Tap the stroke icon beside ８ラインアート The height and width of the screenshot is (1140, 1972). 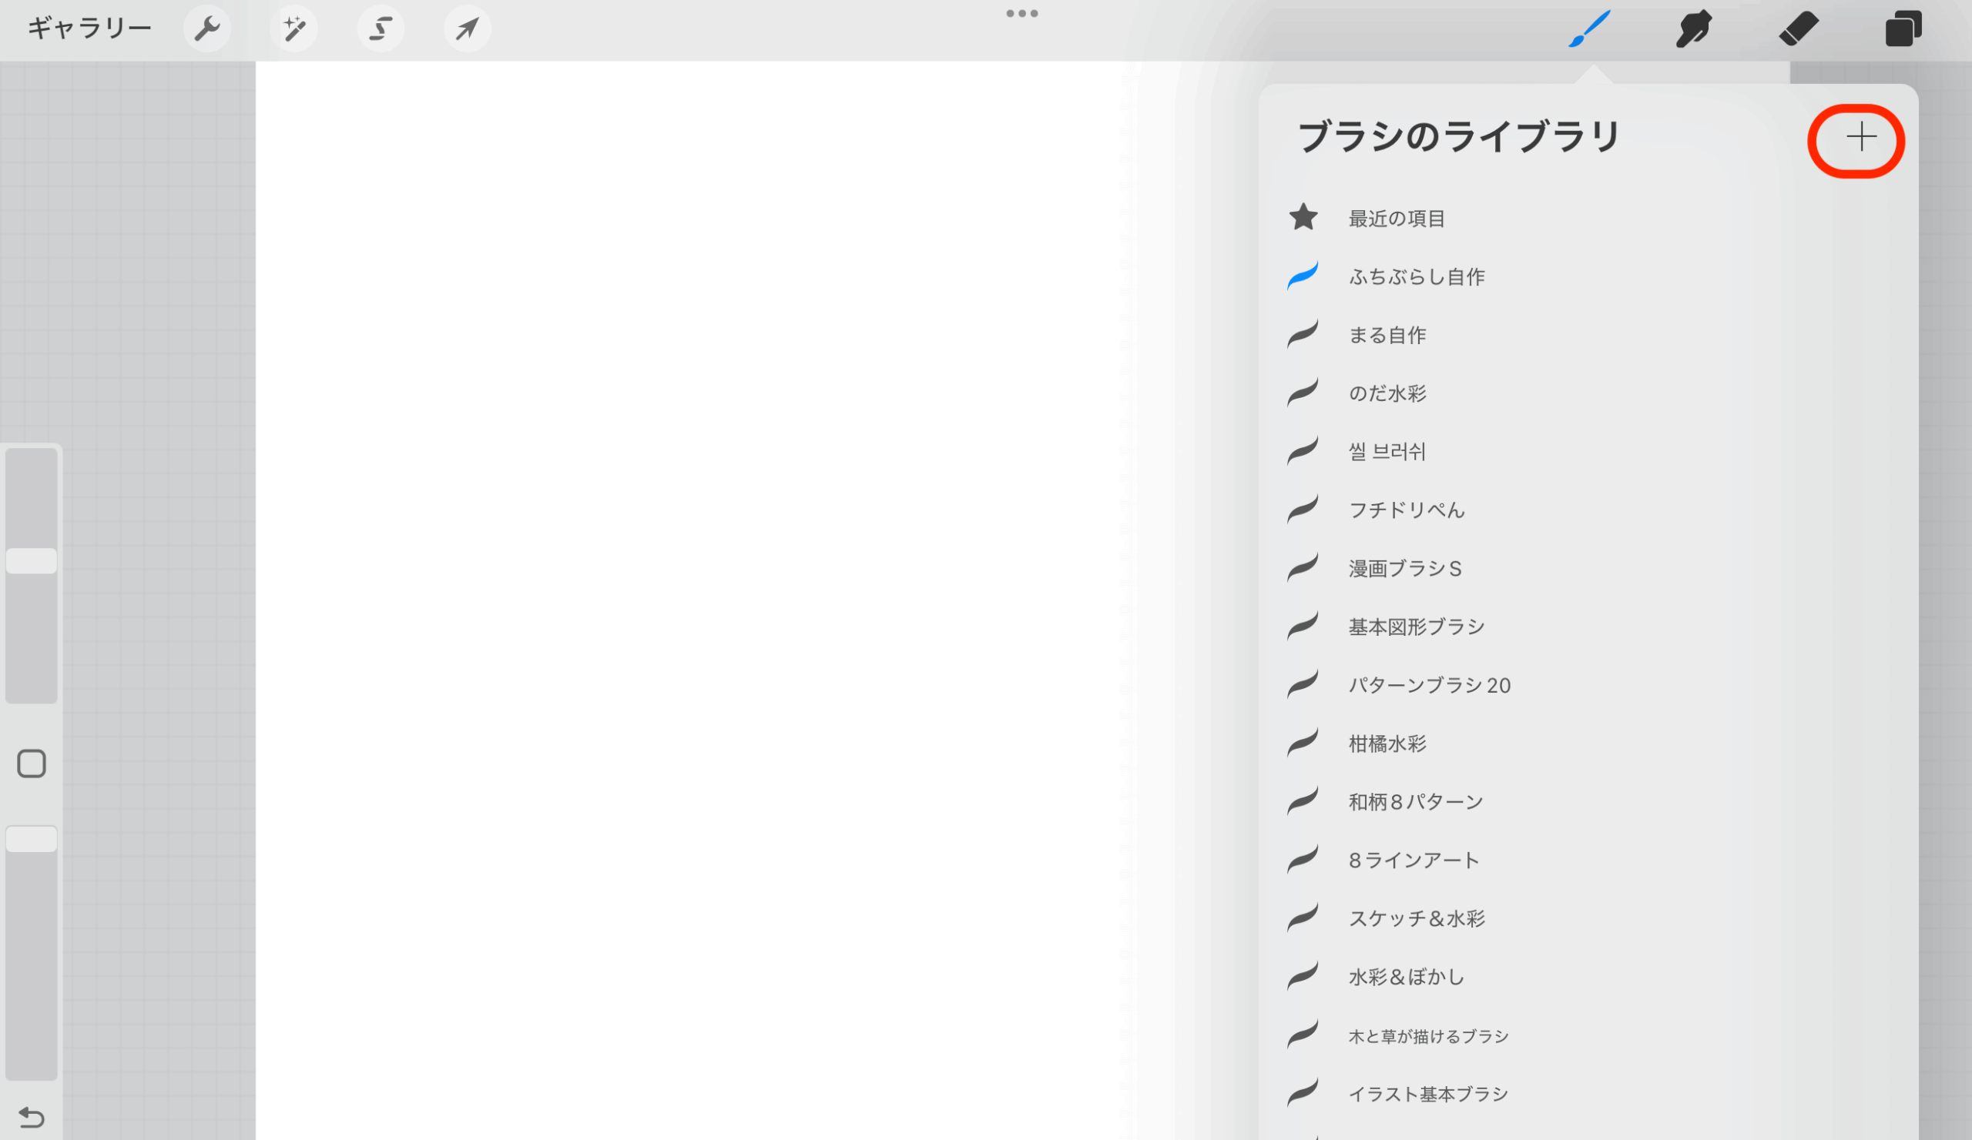coord(1303,859)
